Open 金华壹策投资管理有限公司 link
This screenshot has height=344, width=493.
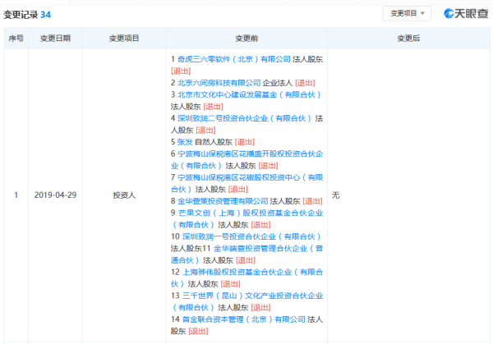tap(223, 201)
